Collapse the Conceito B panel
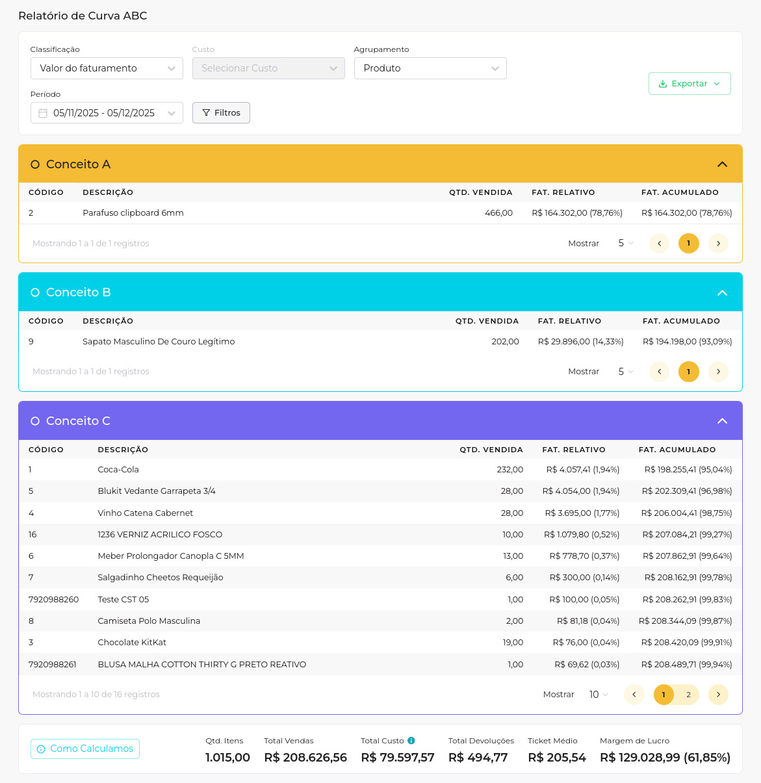This screenshot has width=761, height=783. 722,293
